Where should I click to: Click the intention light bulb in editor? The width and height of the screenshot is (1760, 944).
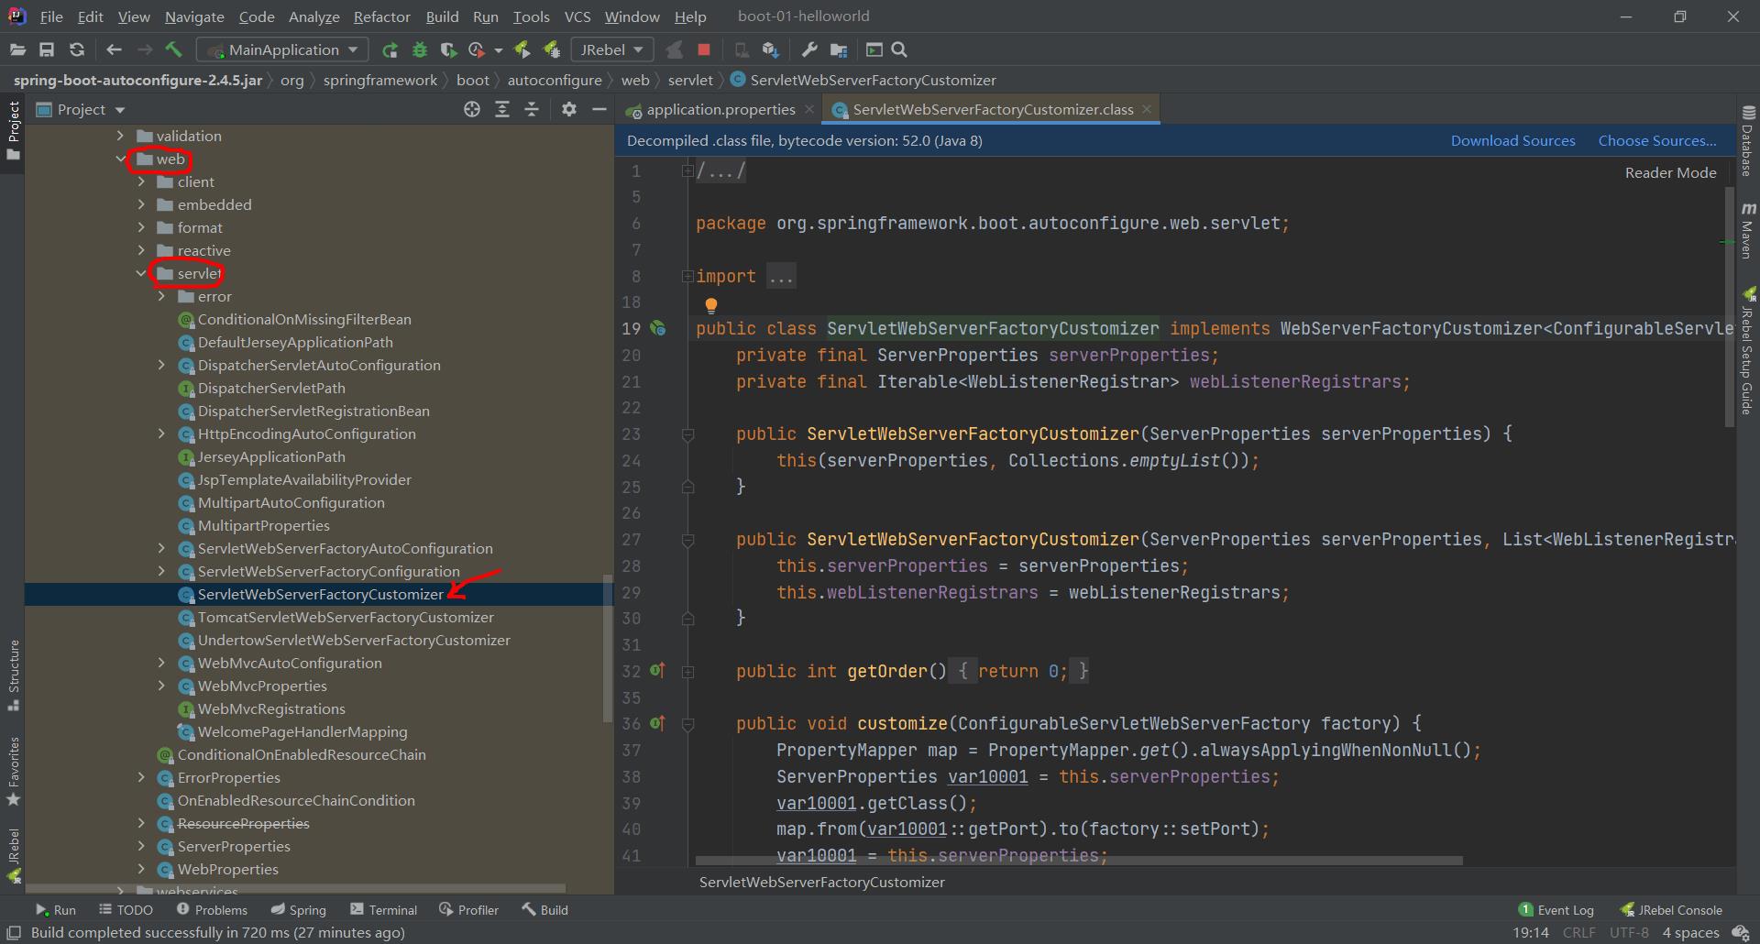pos(710,305)
